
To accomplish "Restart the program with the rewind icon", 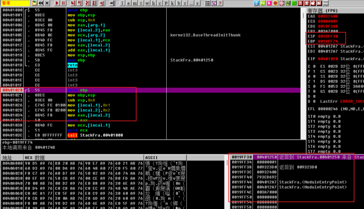I will pos(40,3).
